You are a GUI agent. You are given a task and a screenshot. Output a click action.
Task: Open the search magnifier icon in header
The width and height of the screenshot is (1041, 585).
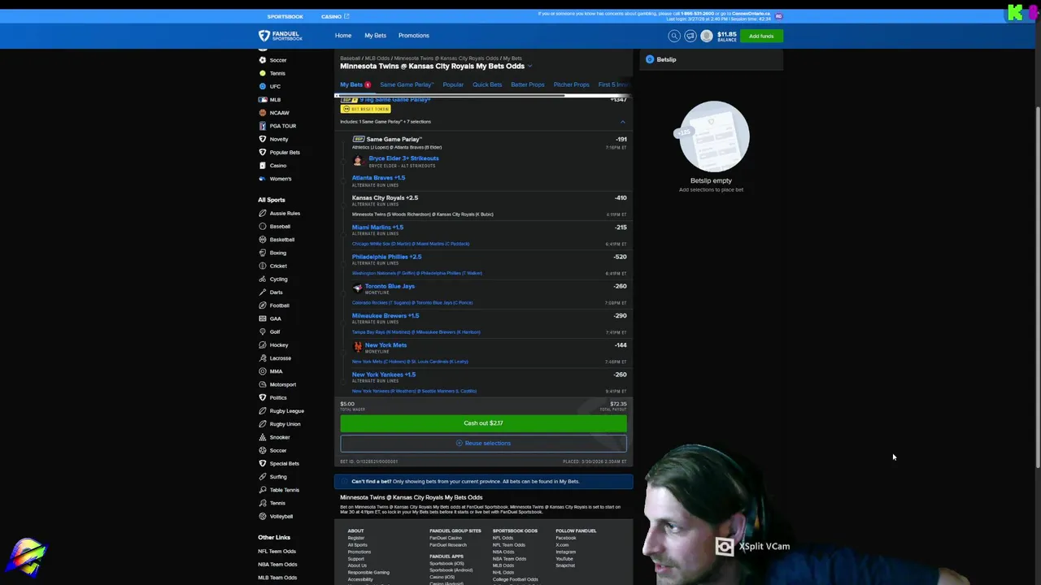pos(674,36)
